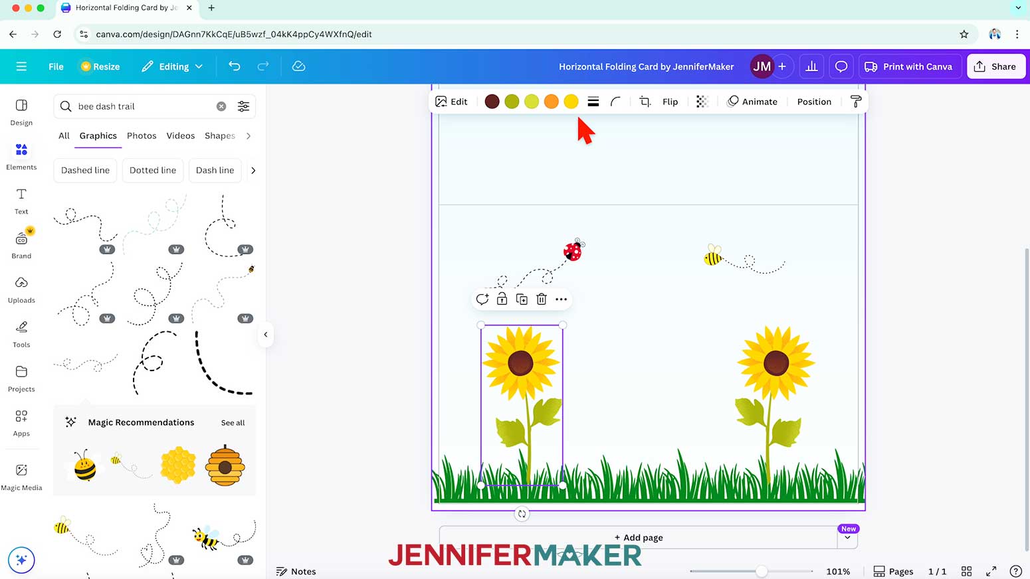Open the Elements side panel
Image resolution: width=1030 pixels, height=579 pixels.
pos(21,157)
